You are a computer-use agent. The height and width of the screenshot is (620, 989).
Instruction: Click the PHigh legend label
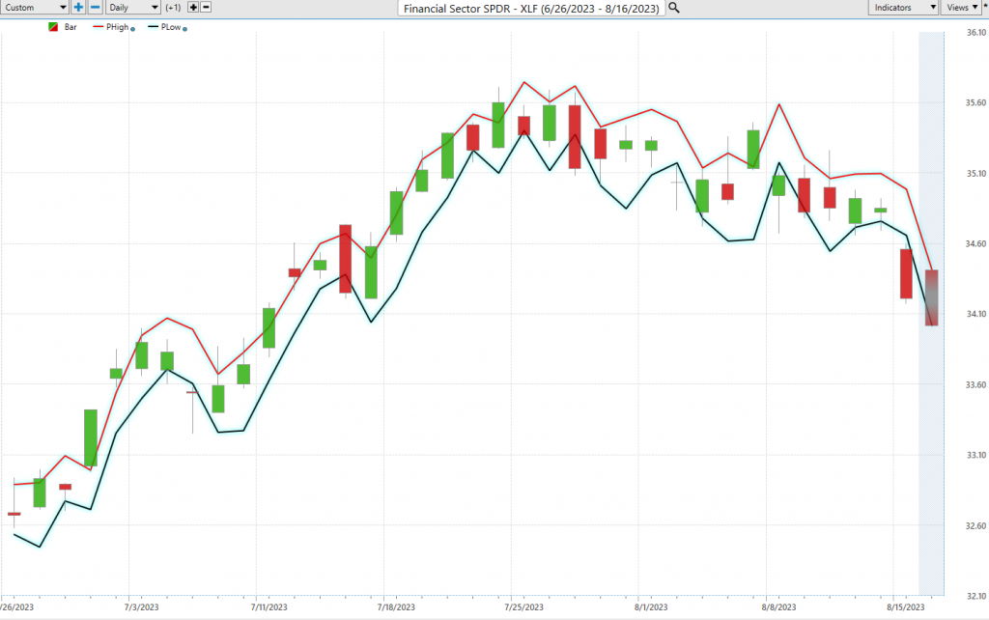click(117, 27)
